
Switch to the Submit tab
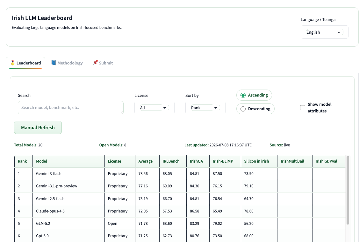(x=103, y=63)
